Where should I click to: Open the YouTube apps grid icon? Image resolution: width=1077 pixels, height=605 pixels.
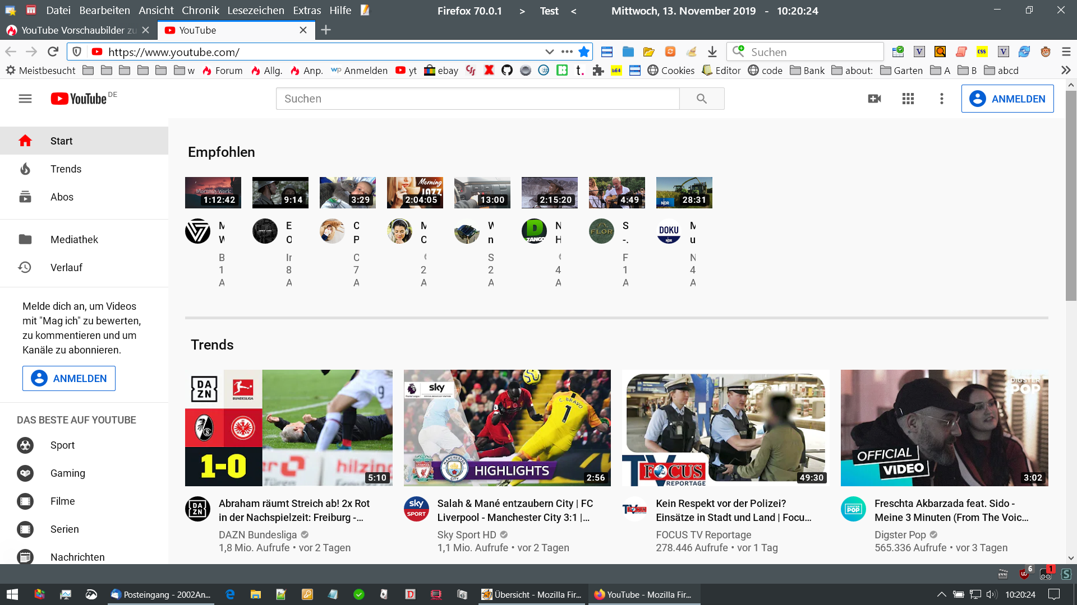click(908, 99)
